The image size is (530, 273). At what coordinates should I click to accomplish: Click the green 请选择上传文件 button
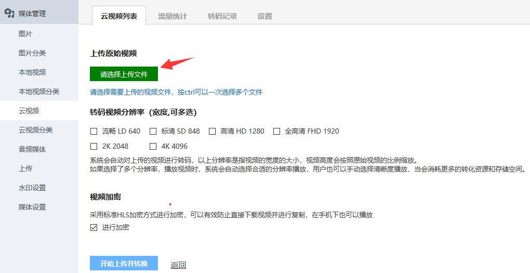tap(124, 74)
